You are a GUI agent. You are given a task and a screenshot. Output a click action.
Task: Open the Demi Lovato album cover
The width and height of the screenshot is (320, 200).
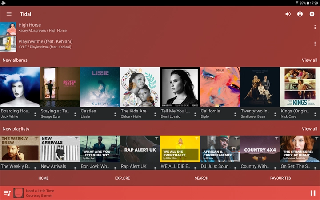tap(180, 87)
